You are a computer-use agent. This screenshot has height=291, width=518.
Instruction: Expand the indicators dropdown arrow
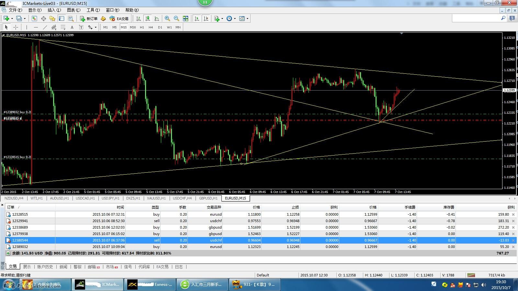pos(222,18)
